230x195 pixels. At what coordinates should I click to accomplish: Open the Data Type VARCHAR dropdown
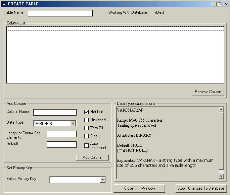pyautogui.click(x=73, y=123)
